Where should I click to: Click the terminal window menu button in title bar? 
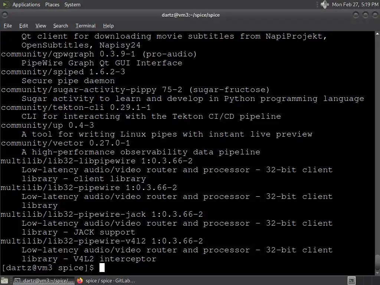tap(4, 15)
